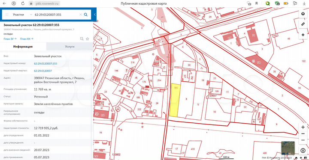Click the land category Земли населённых пунктов
This screenshot has height=160, width=309.
point(53,104)
